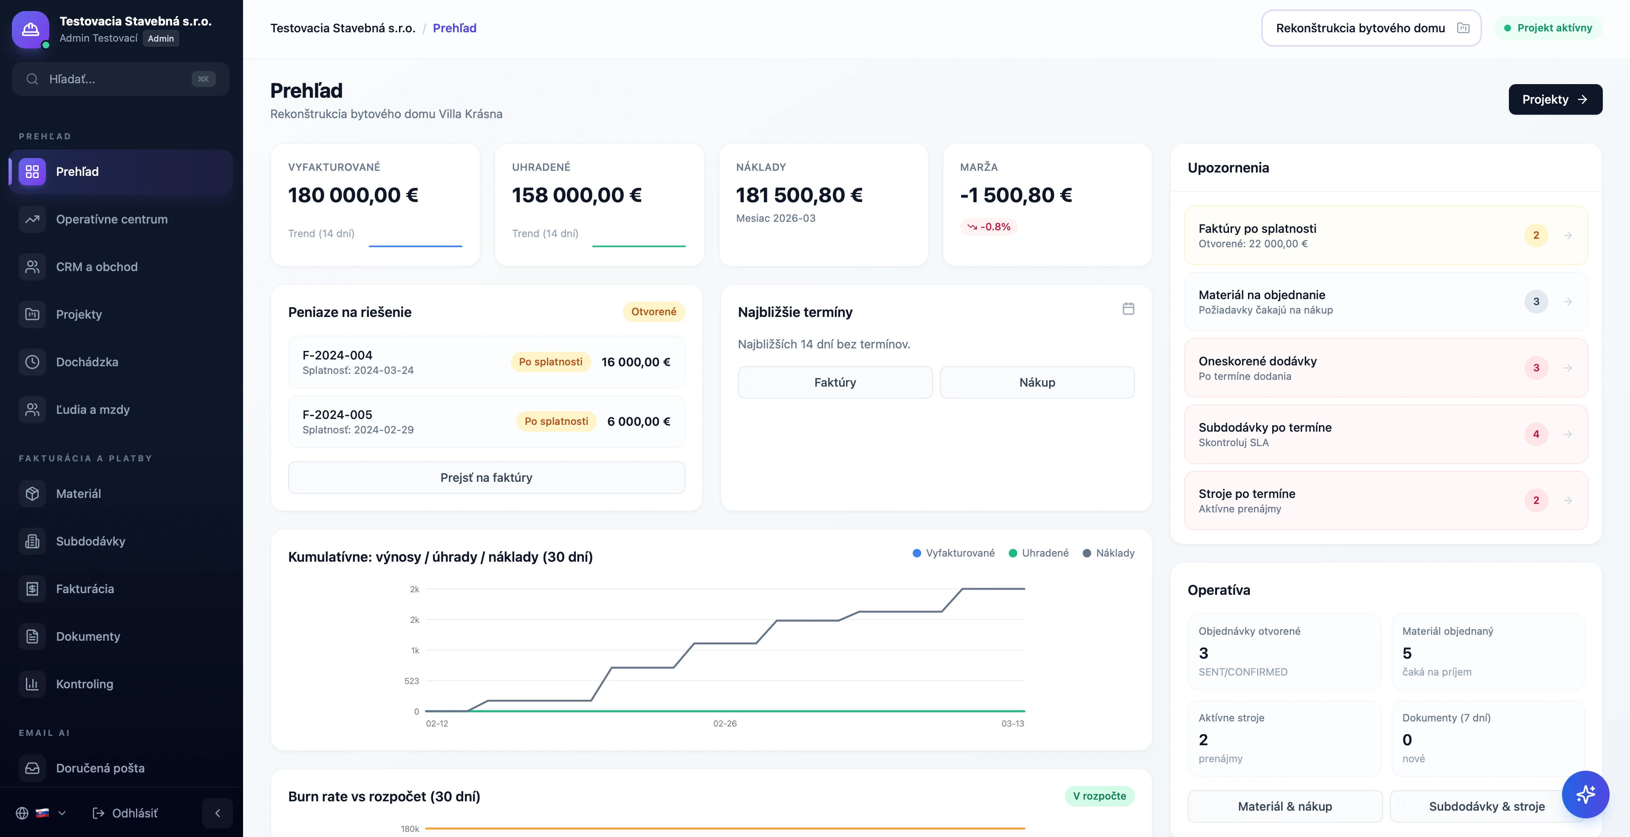Image resolution: width=1630 pixels, height=837 pixels.
Task: Open Prehľad in sidebar menu
Action: pyautogui.click(x=121, y=172)
